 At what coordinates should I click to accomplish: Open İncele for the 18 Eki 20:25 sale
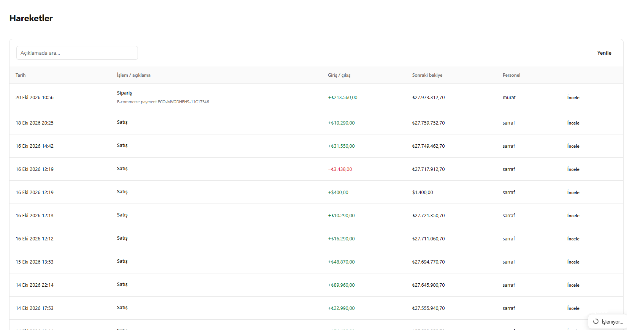573,123
